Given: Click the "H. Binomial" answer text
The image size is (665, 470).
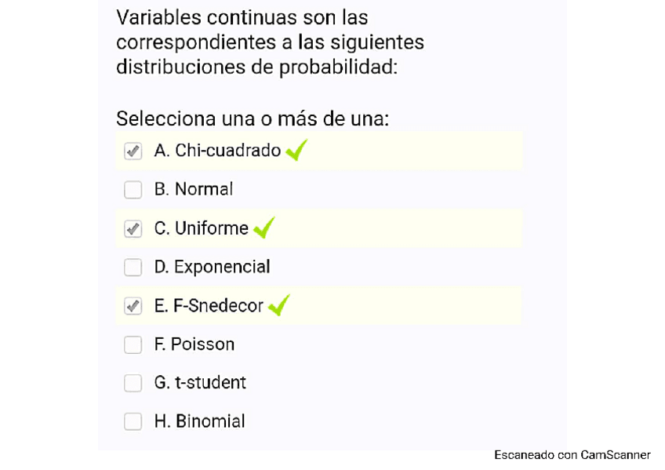Looking at the screenshot, I should 199,421.
